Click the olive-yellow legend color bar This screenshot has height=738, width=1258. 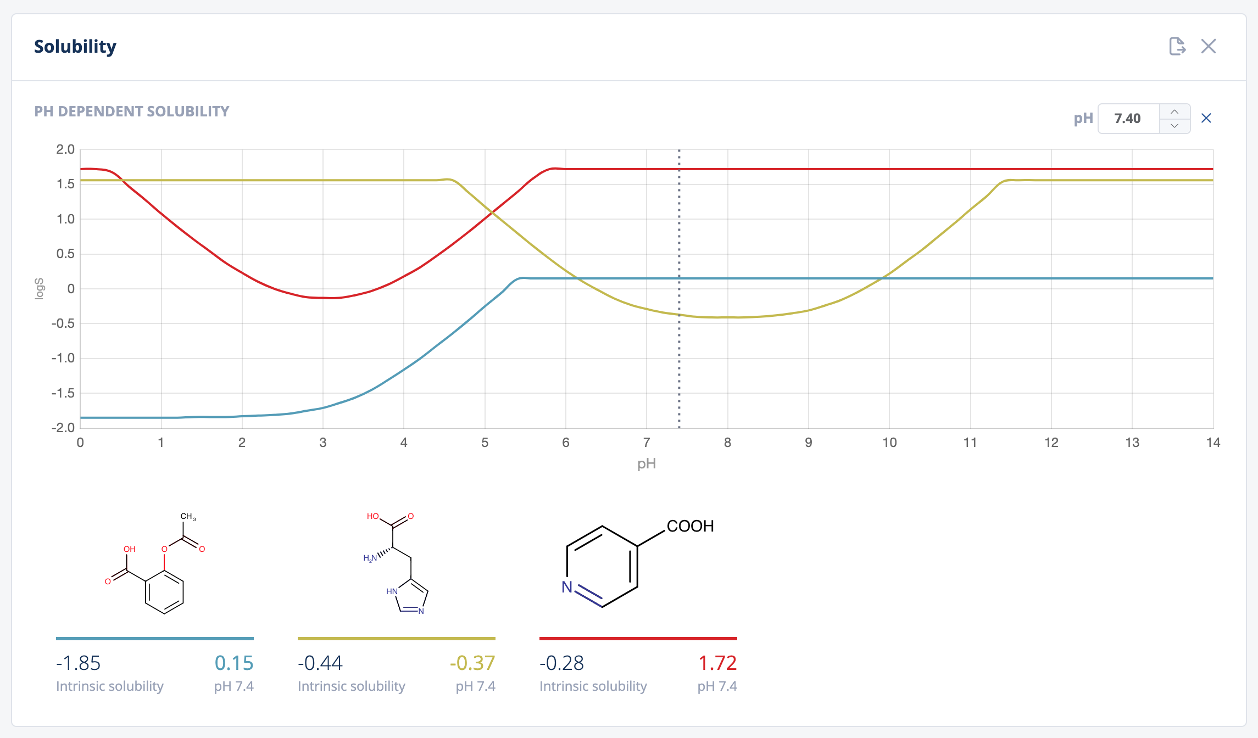pyautogui.click(x=397, y=639)
